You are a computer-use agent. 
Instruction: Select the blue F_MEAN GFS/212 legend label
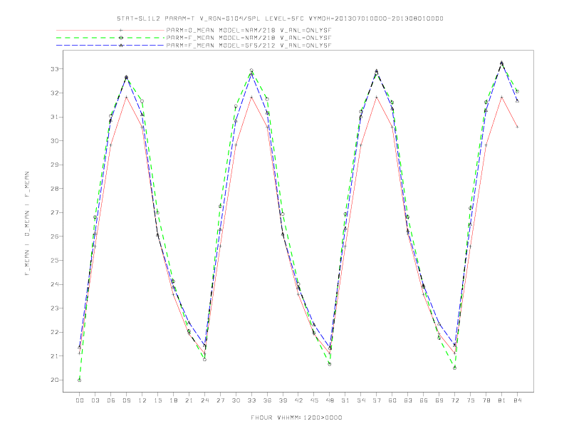(249, 46)
